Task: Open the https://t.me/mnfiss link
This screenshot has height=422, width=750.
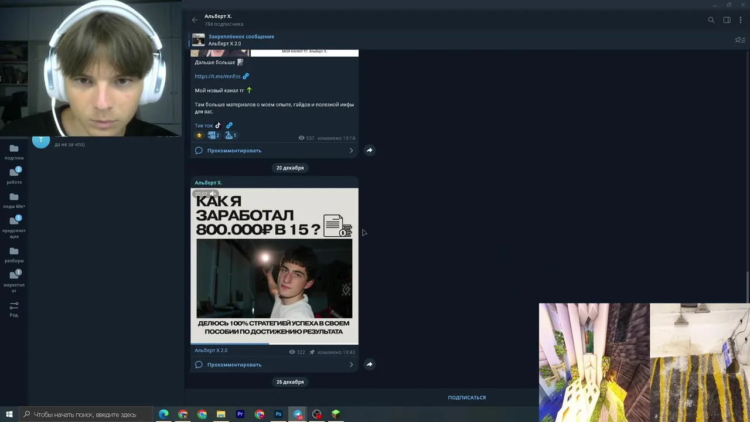Action: 217,76
